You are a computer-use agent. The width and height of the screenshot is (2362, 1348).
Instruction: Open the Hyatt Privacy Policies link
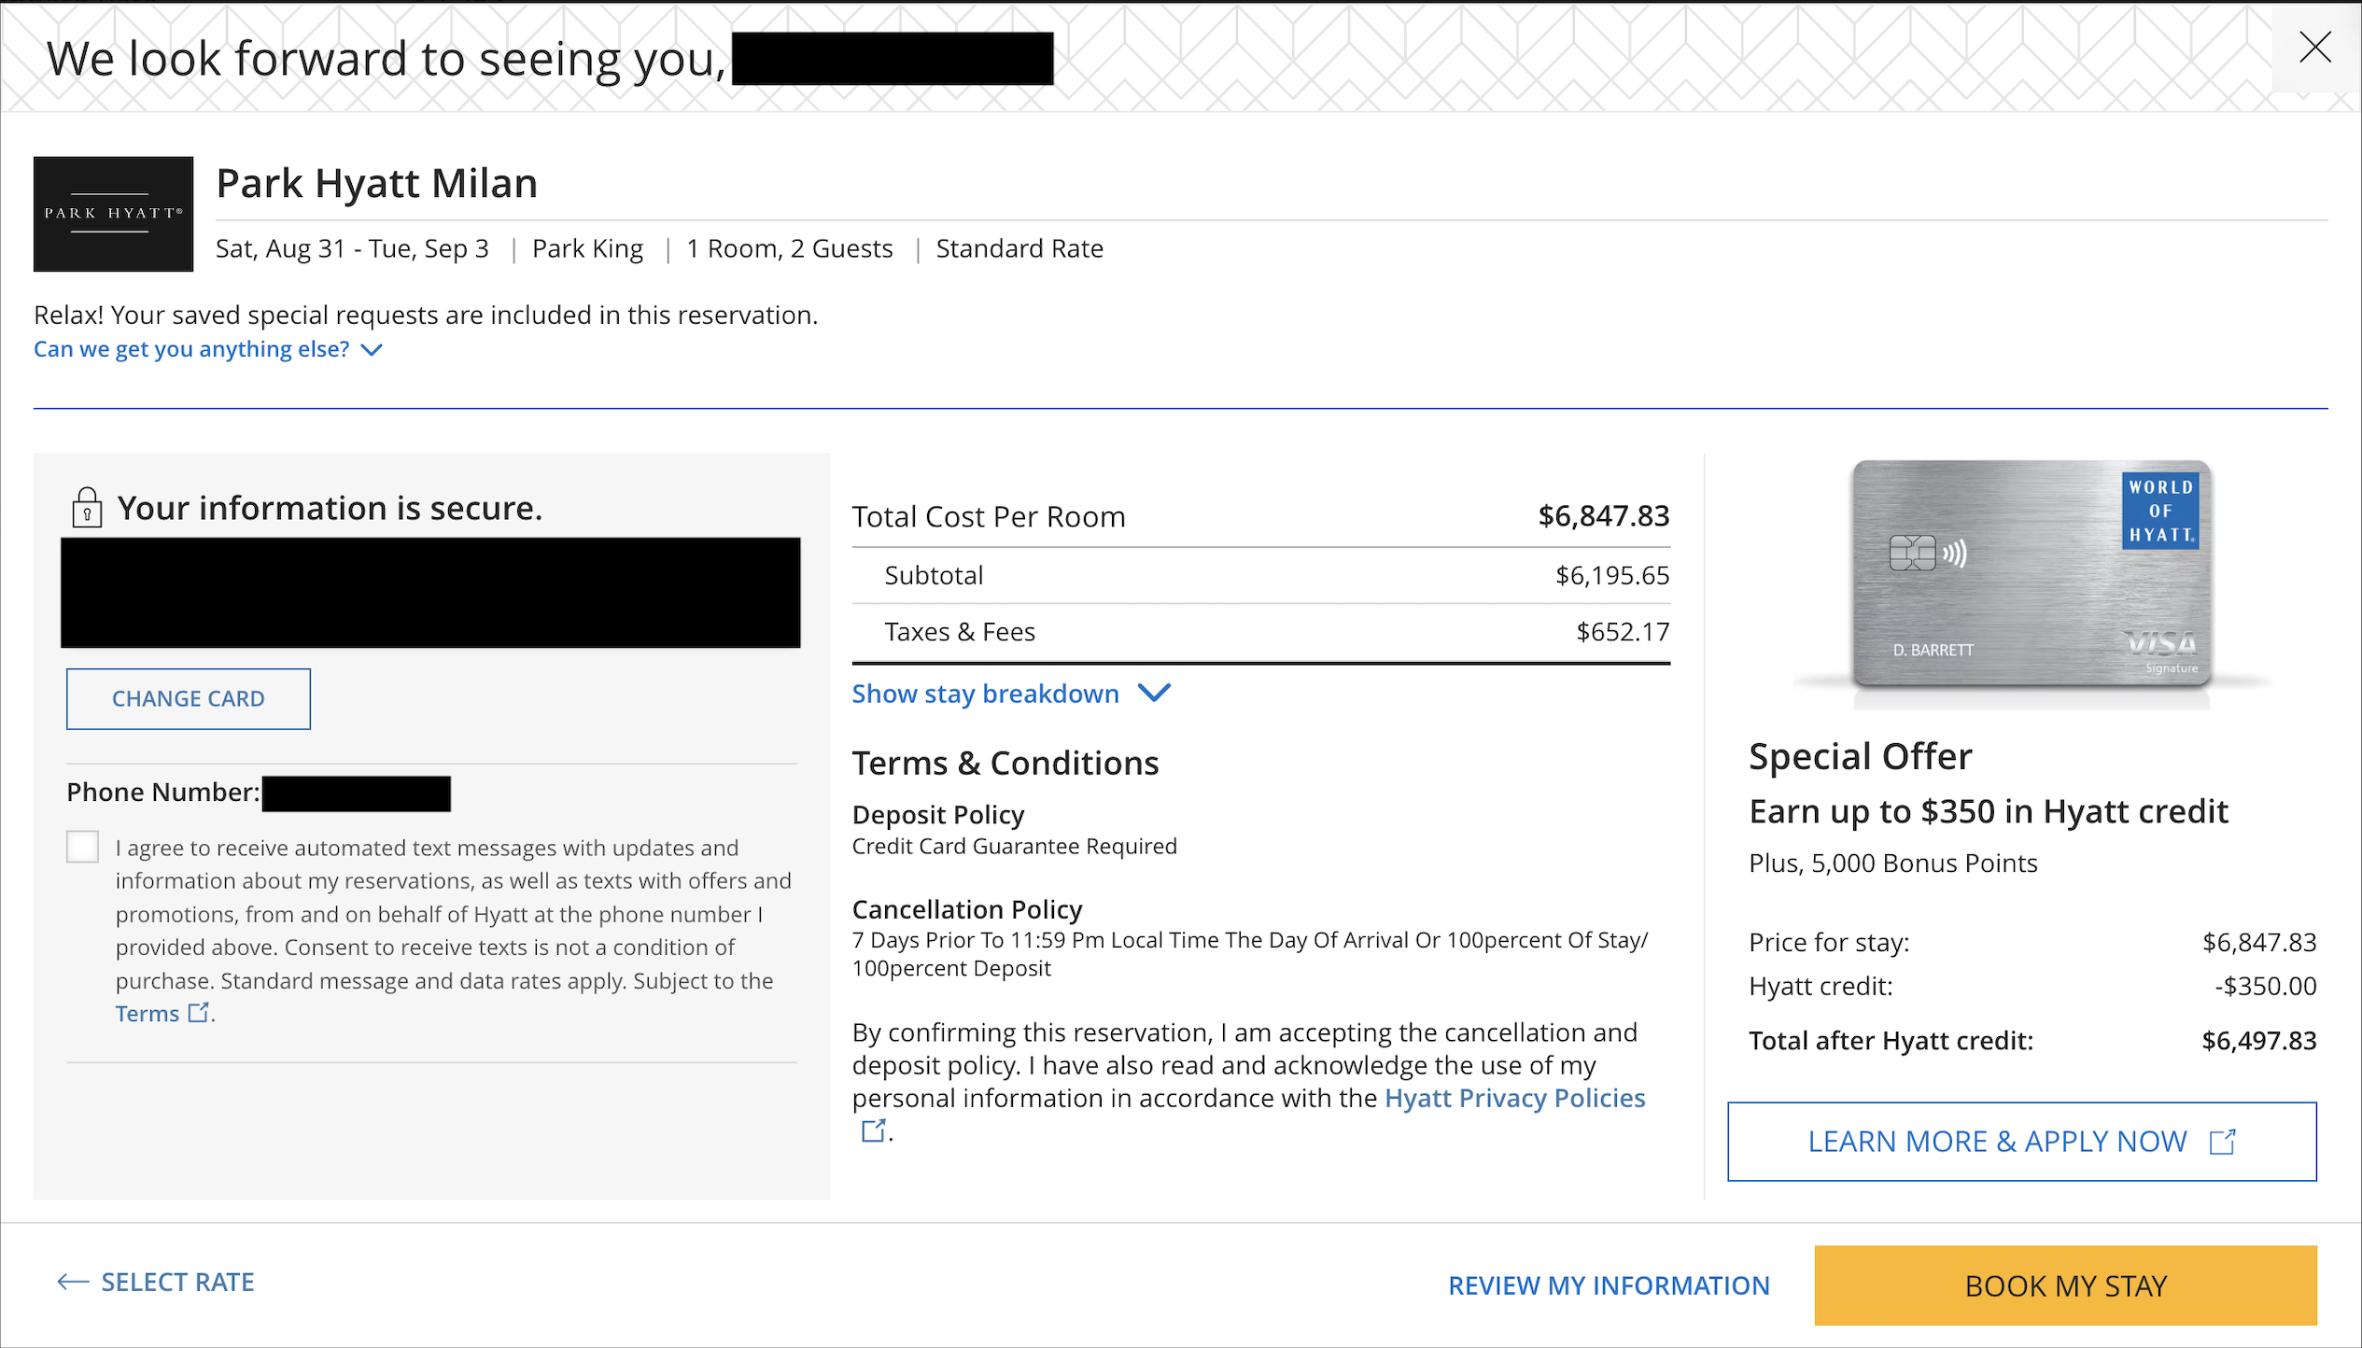pos(1514,1098)
